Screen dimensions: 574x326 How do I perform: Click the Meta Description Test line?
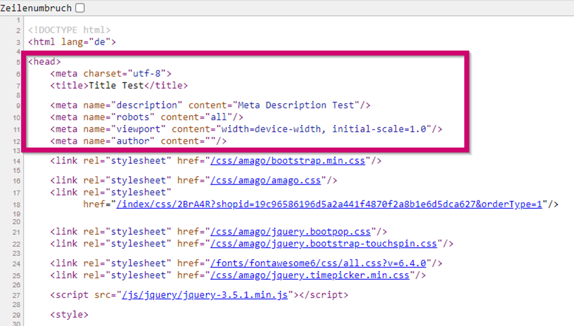coord(210,106)
